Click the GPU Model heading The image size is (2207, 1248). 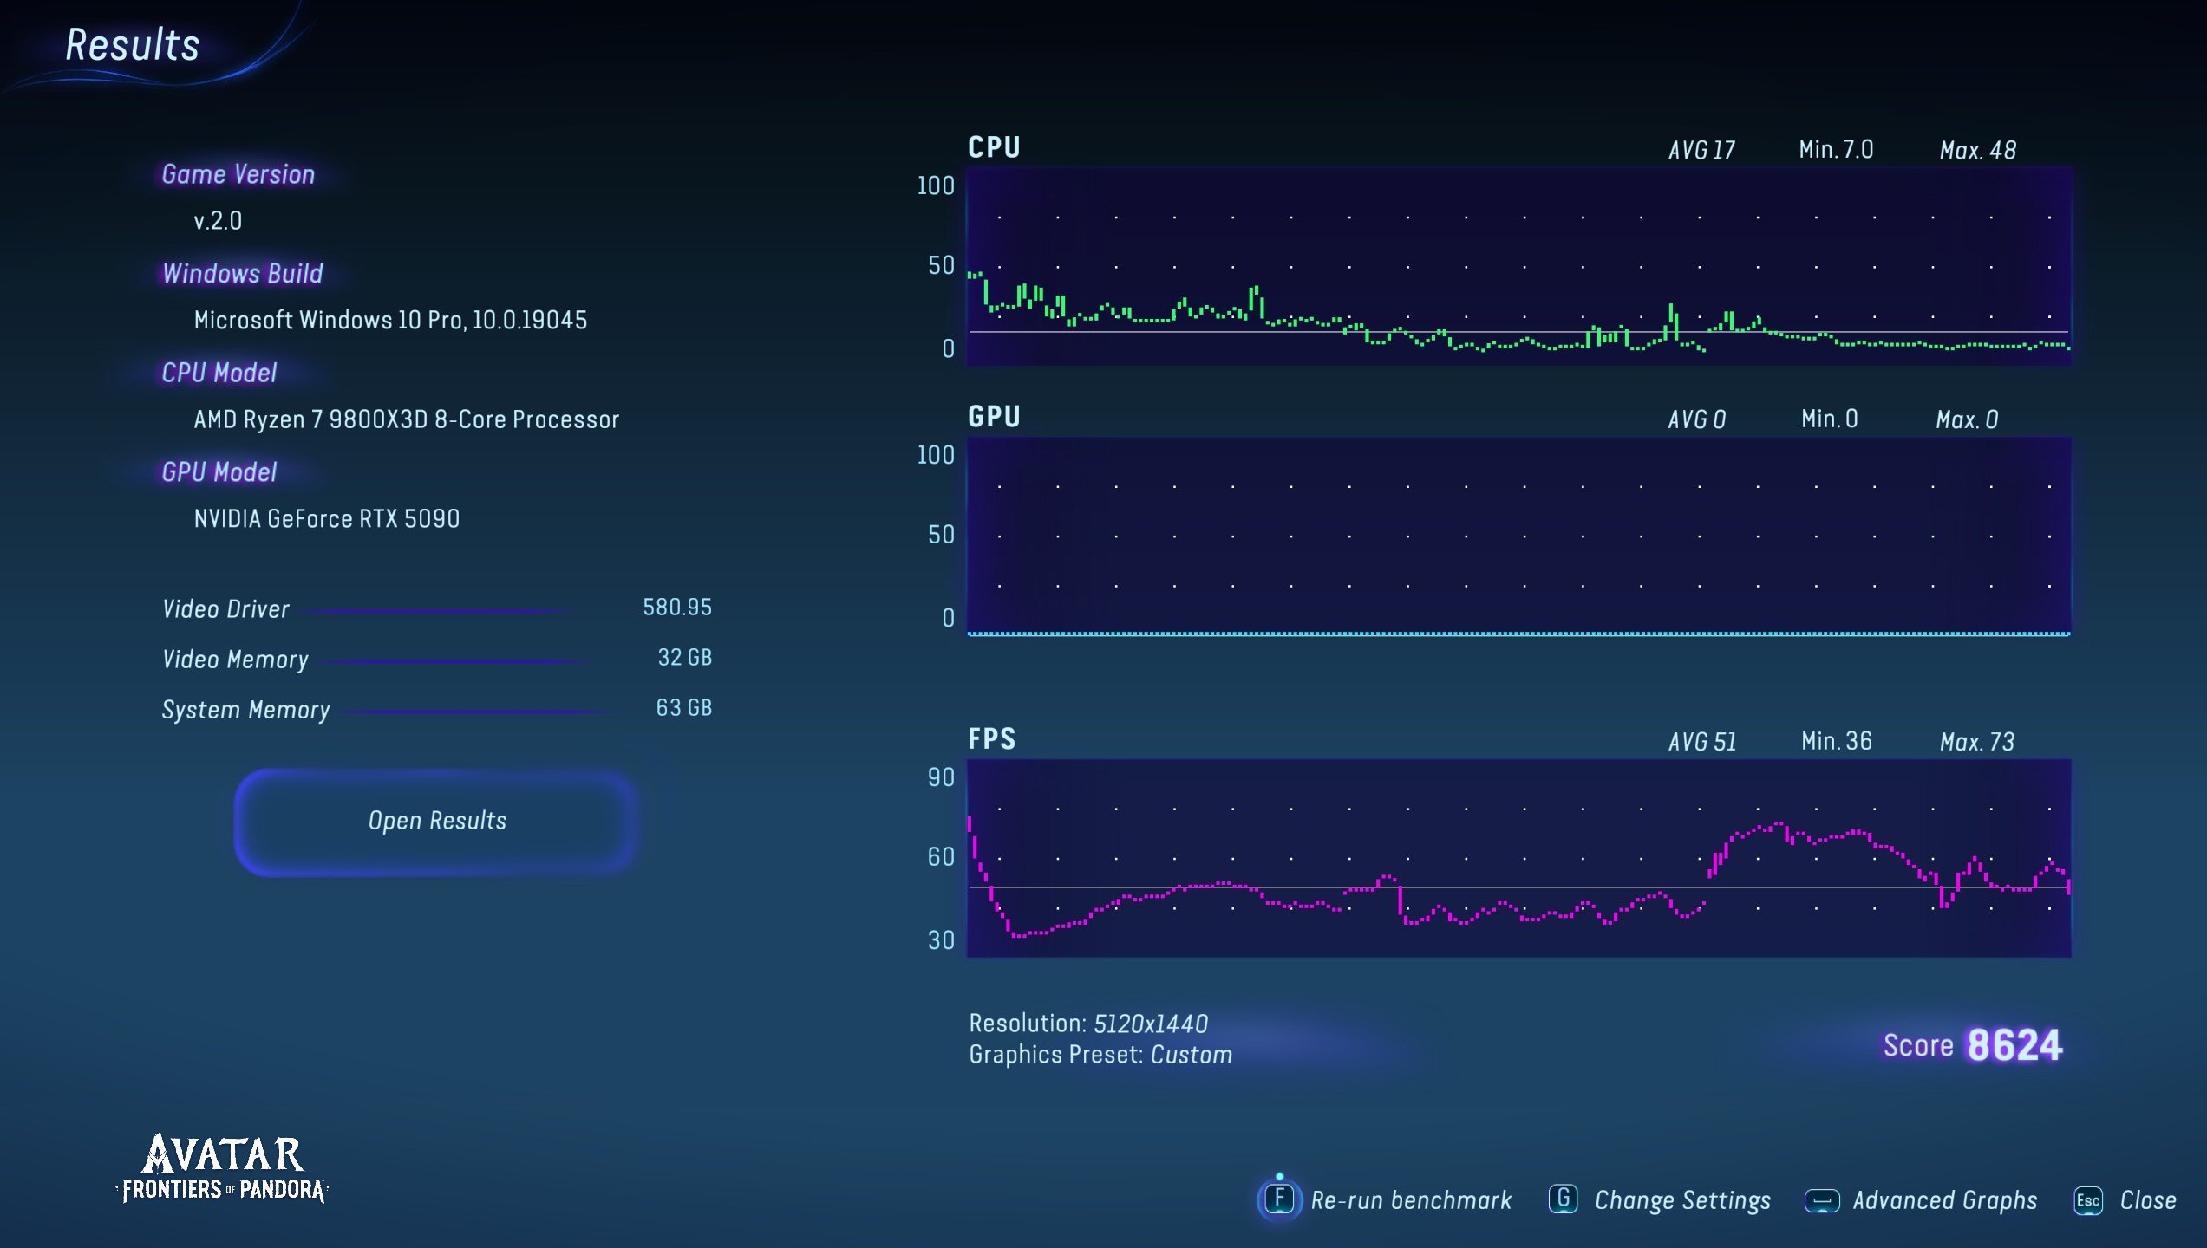pos(219,472)
